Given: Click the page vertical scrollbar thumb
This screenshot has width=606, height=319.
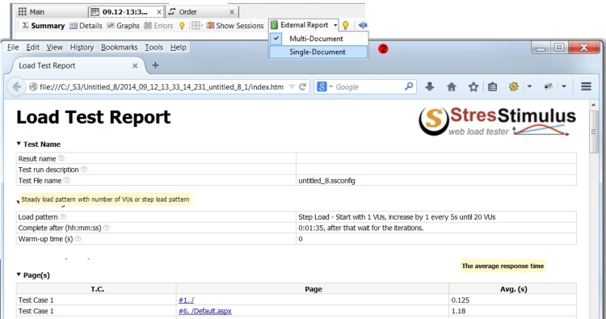Looking at the screenshot, I should tap(594, 132).
